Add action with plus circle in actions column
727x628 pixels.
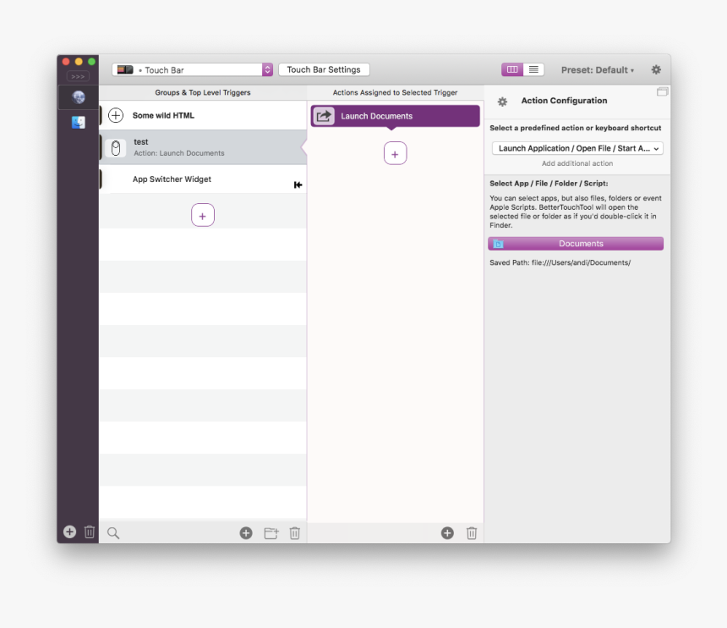tap(447, 533)
